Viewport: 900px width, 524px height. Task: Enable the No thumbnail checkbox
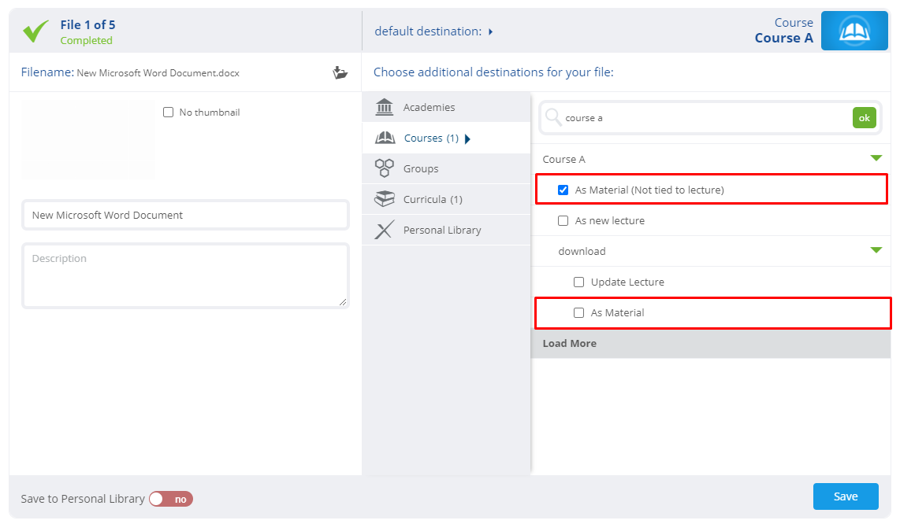click(x=168, y=113)
